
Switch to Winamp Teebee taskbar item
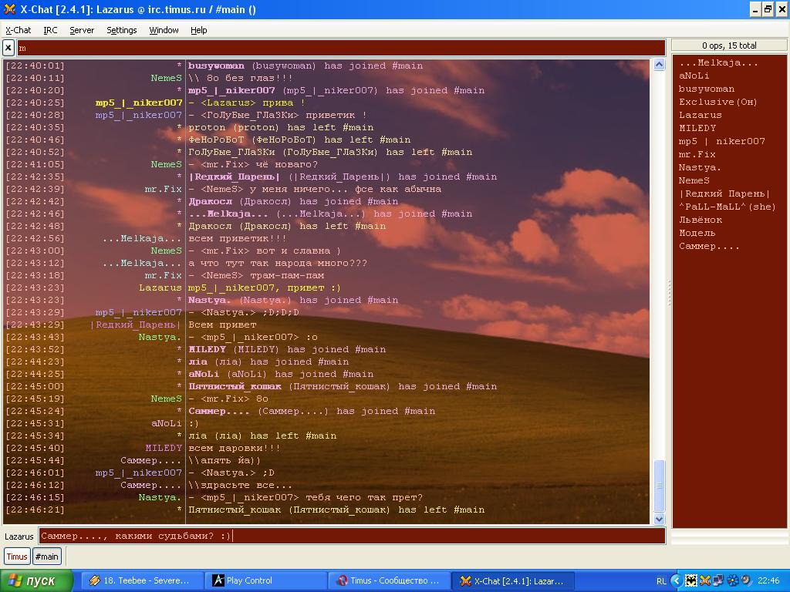[x=140, y=580]
